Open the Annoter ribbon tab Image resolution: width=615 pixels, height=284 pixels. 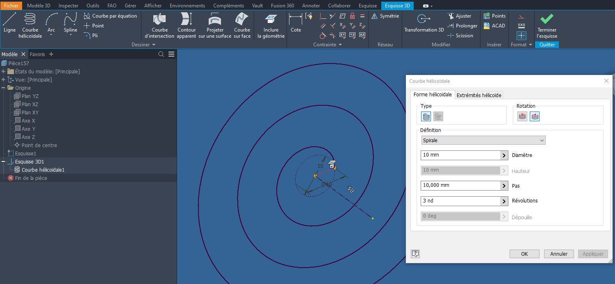coord(311,6)
